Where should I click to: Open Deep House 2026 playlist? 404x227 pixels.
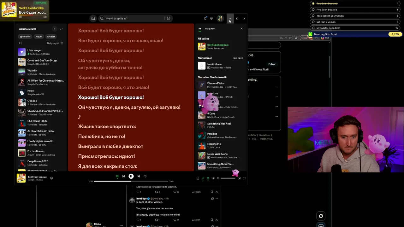click(41, 163)
